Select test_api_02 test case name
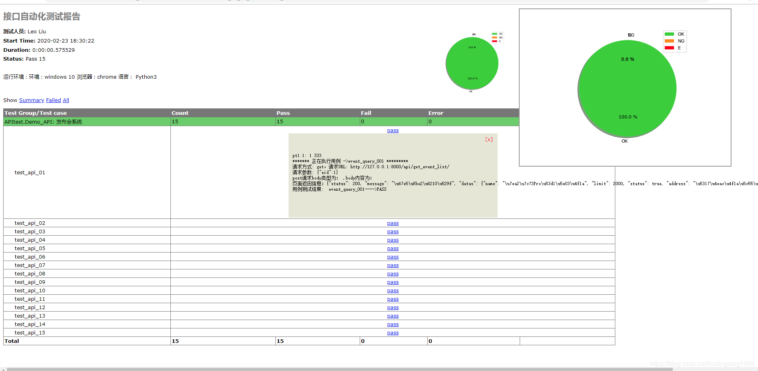Viewport: 758px width, 371px height. (30, 223)
